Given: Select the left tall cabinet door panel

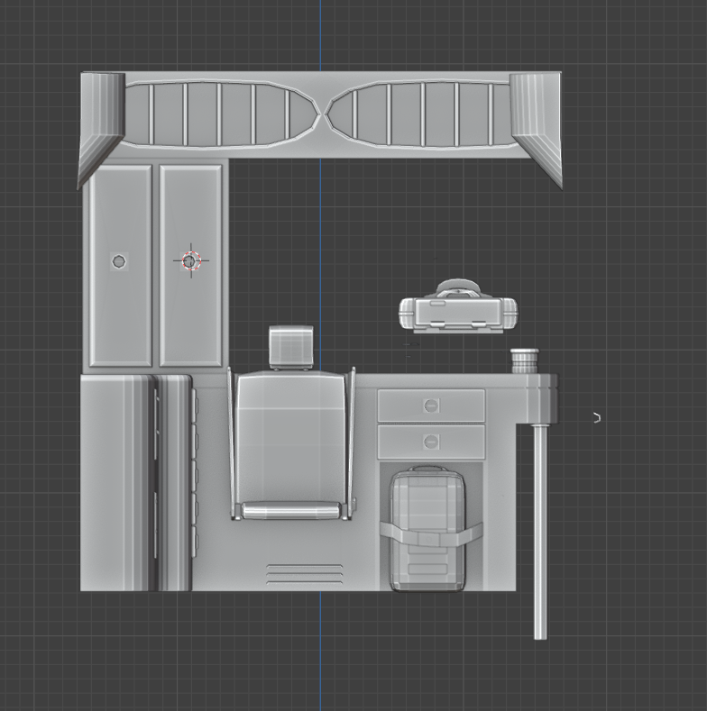Looking at the screenshot, I should click(x=121, y=266).
